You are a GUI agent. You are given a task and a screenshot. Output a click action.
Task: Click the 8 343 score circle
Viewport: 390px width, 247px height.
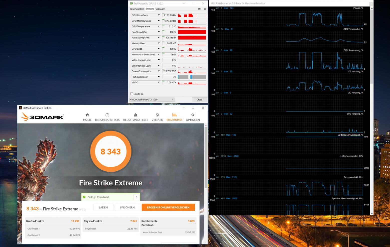(x=111, y=151)
